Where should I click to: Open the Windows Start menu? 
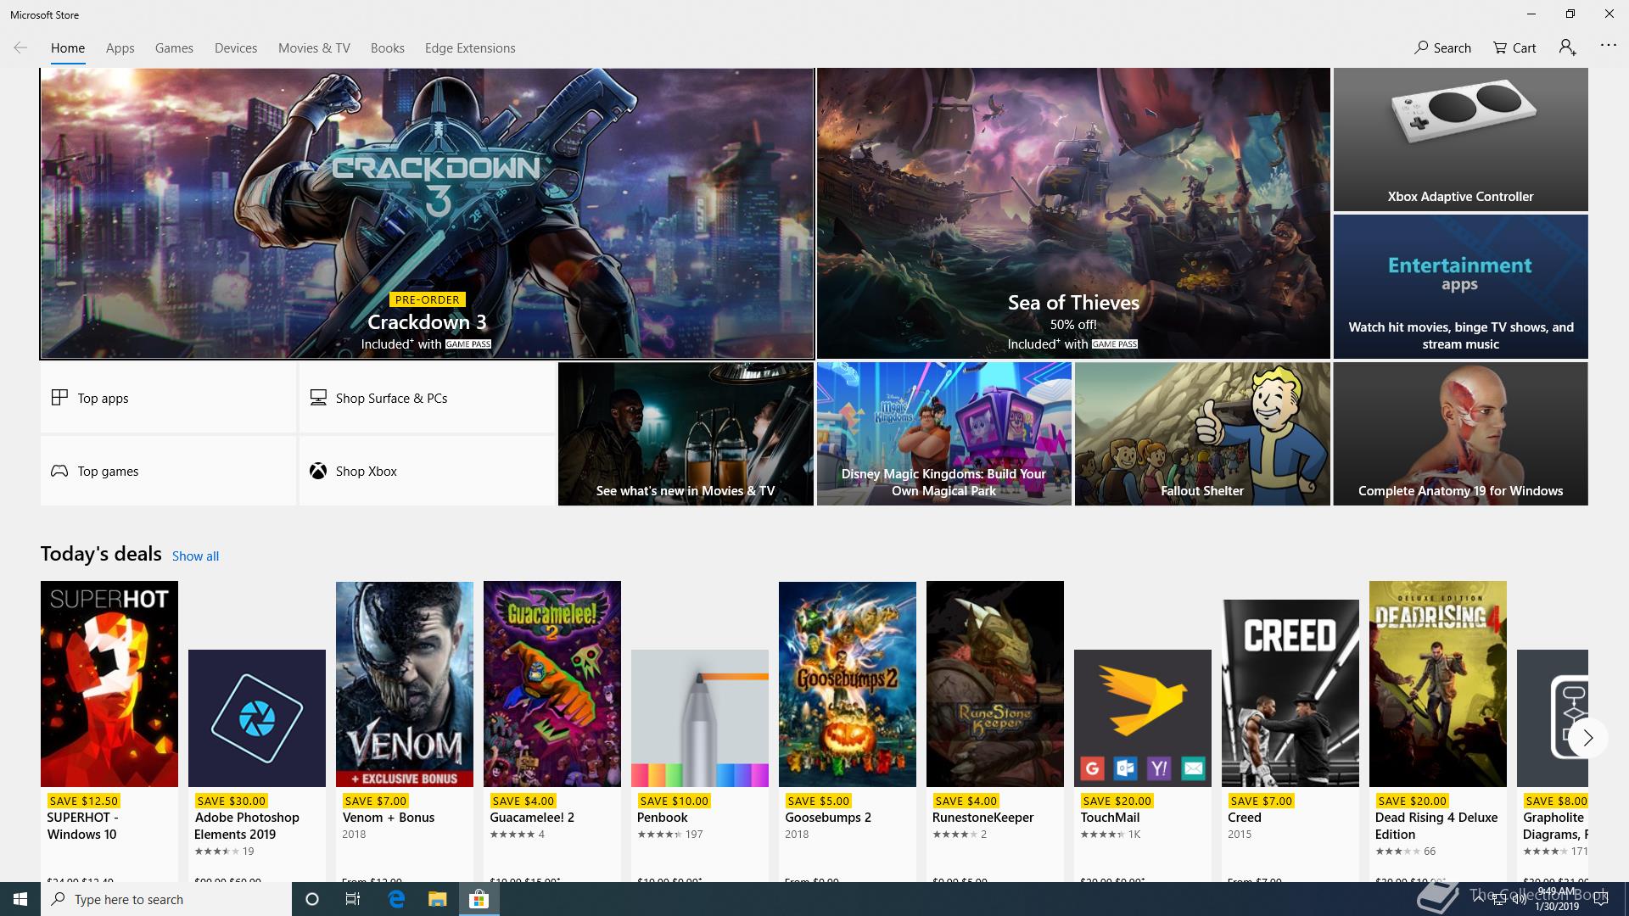20,899
